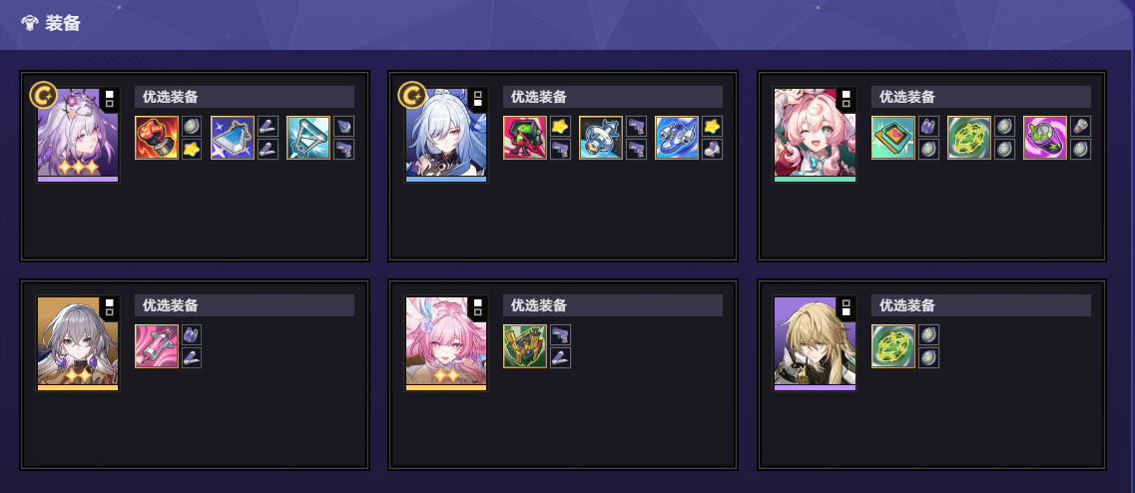1135x493 pixels.
Task: Open the pink-haired two-star character portrait
Action: tap(446, 344)
